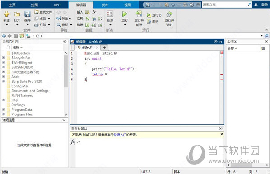This screenshot has width=270, height=174.
Task: Collapse the Details (详细信息) panel chevron
Action: click(64, 120)
